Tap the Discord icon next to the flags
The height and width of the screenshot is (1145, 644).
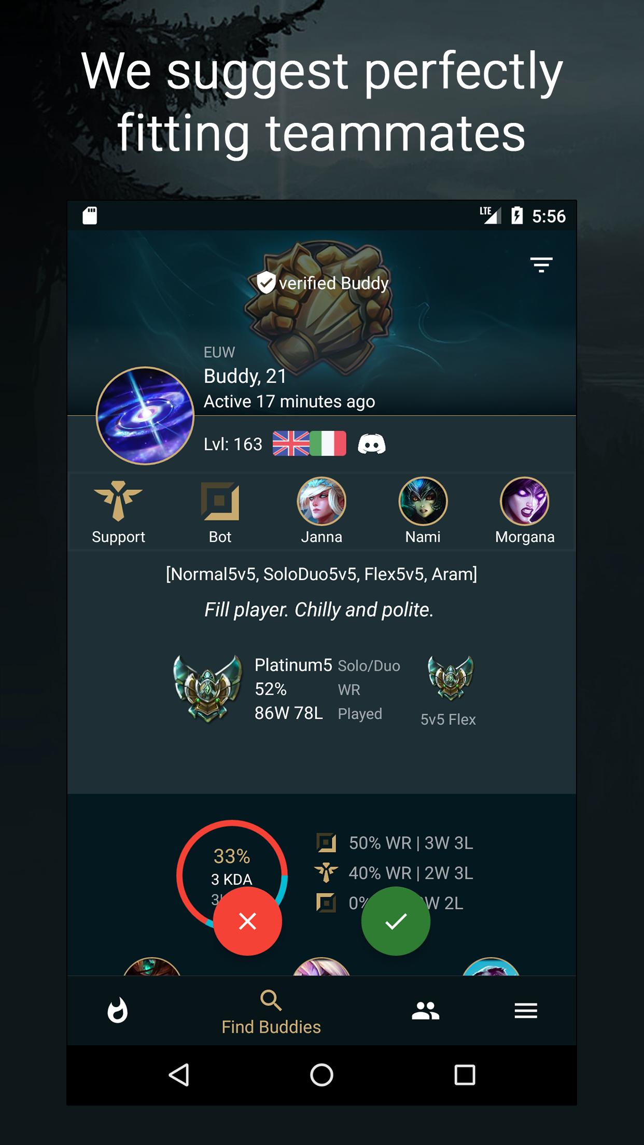372,444
